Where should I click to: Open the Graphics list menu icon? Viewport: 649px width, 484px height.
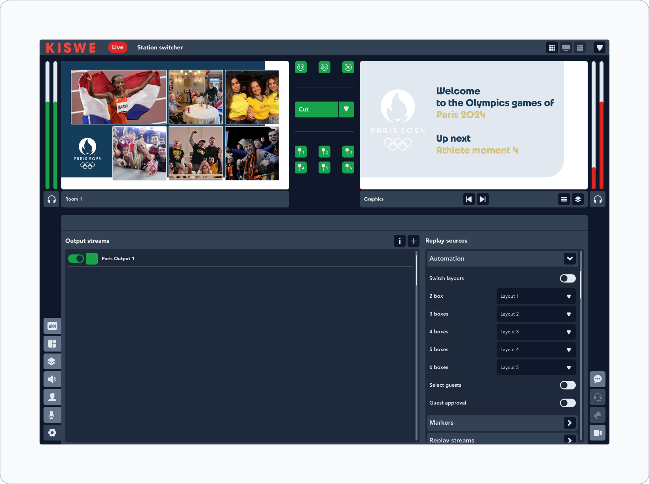tap(564, 199)
